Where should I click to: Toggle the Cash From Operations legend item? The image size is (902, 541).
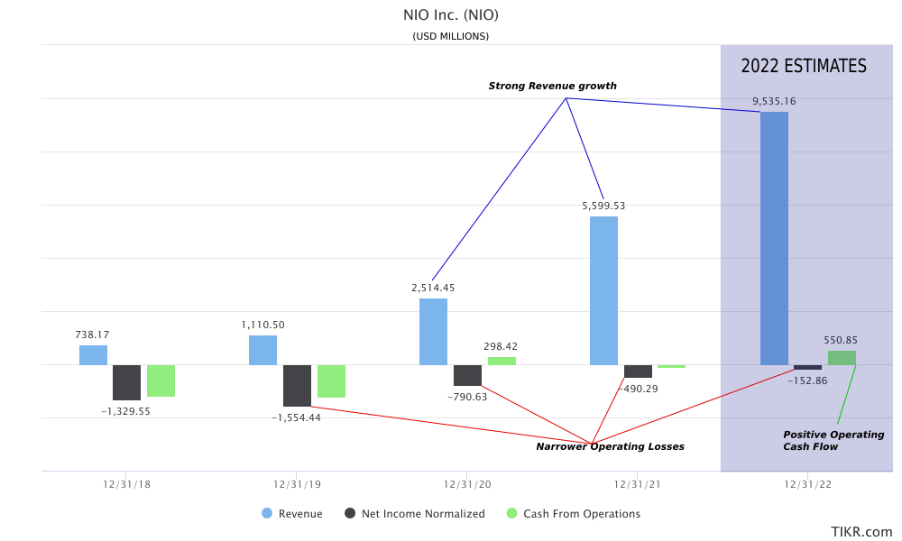click(x=574, y=513)
